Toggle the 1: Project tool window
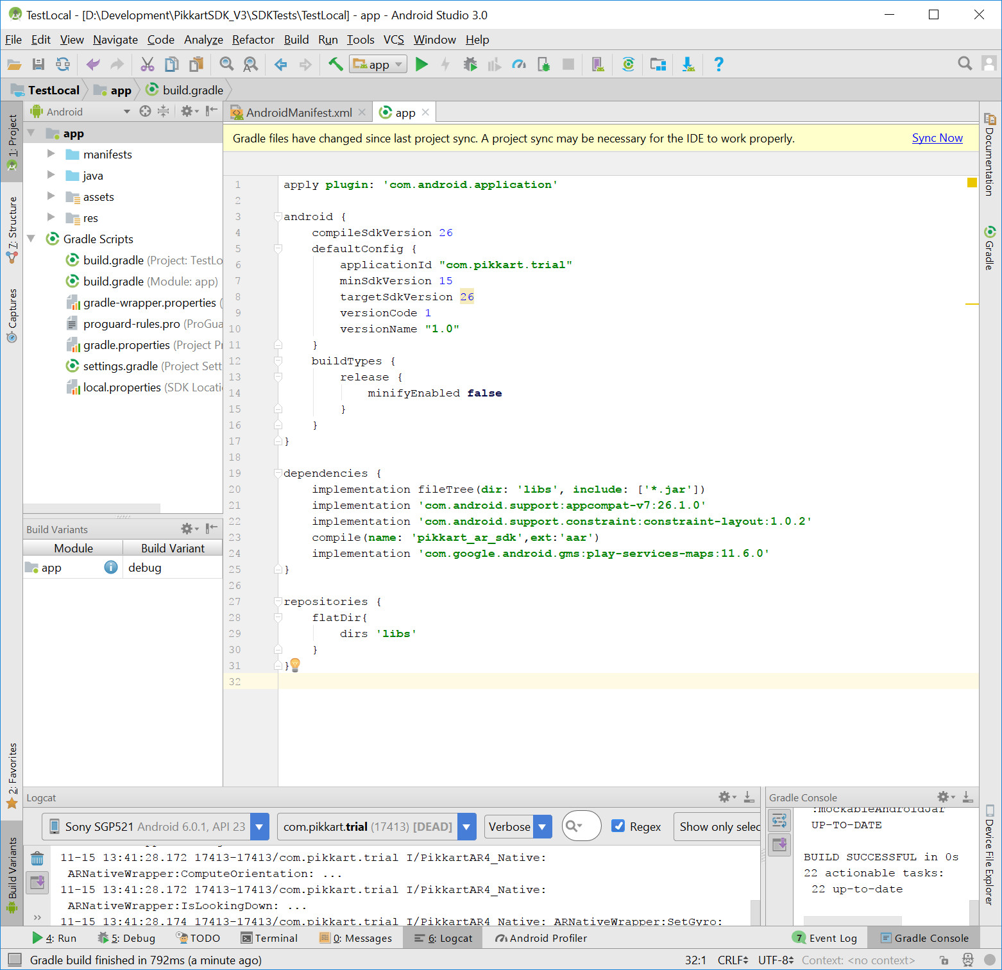The image size is (1002, 970). coord(12,142)
